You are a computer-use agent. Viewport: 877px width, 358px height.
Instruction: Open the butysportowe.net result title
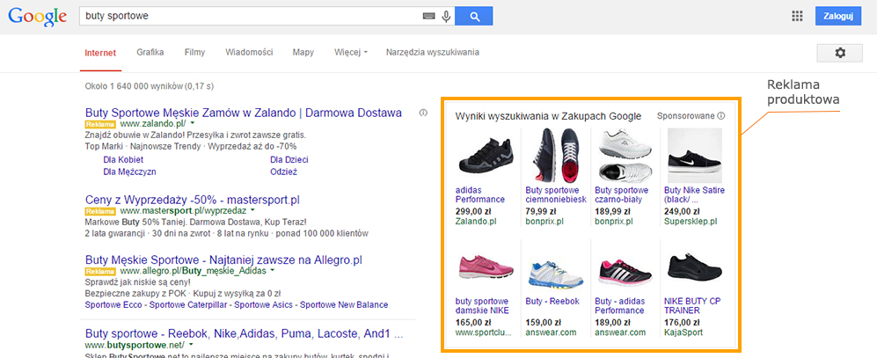[244, 334]
